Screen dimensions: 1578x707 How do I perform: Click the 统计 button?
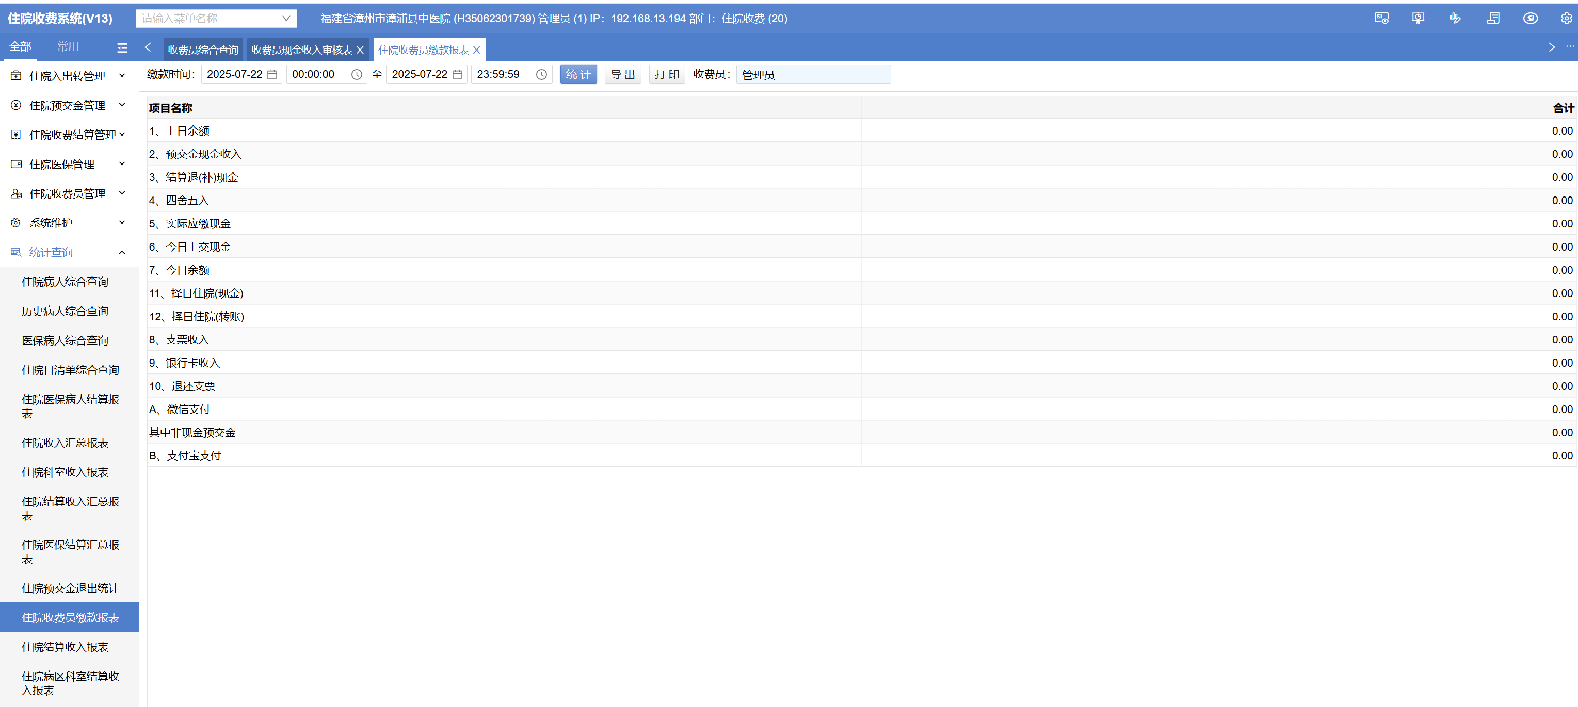(577, 75)
